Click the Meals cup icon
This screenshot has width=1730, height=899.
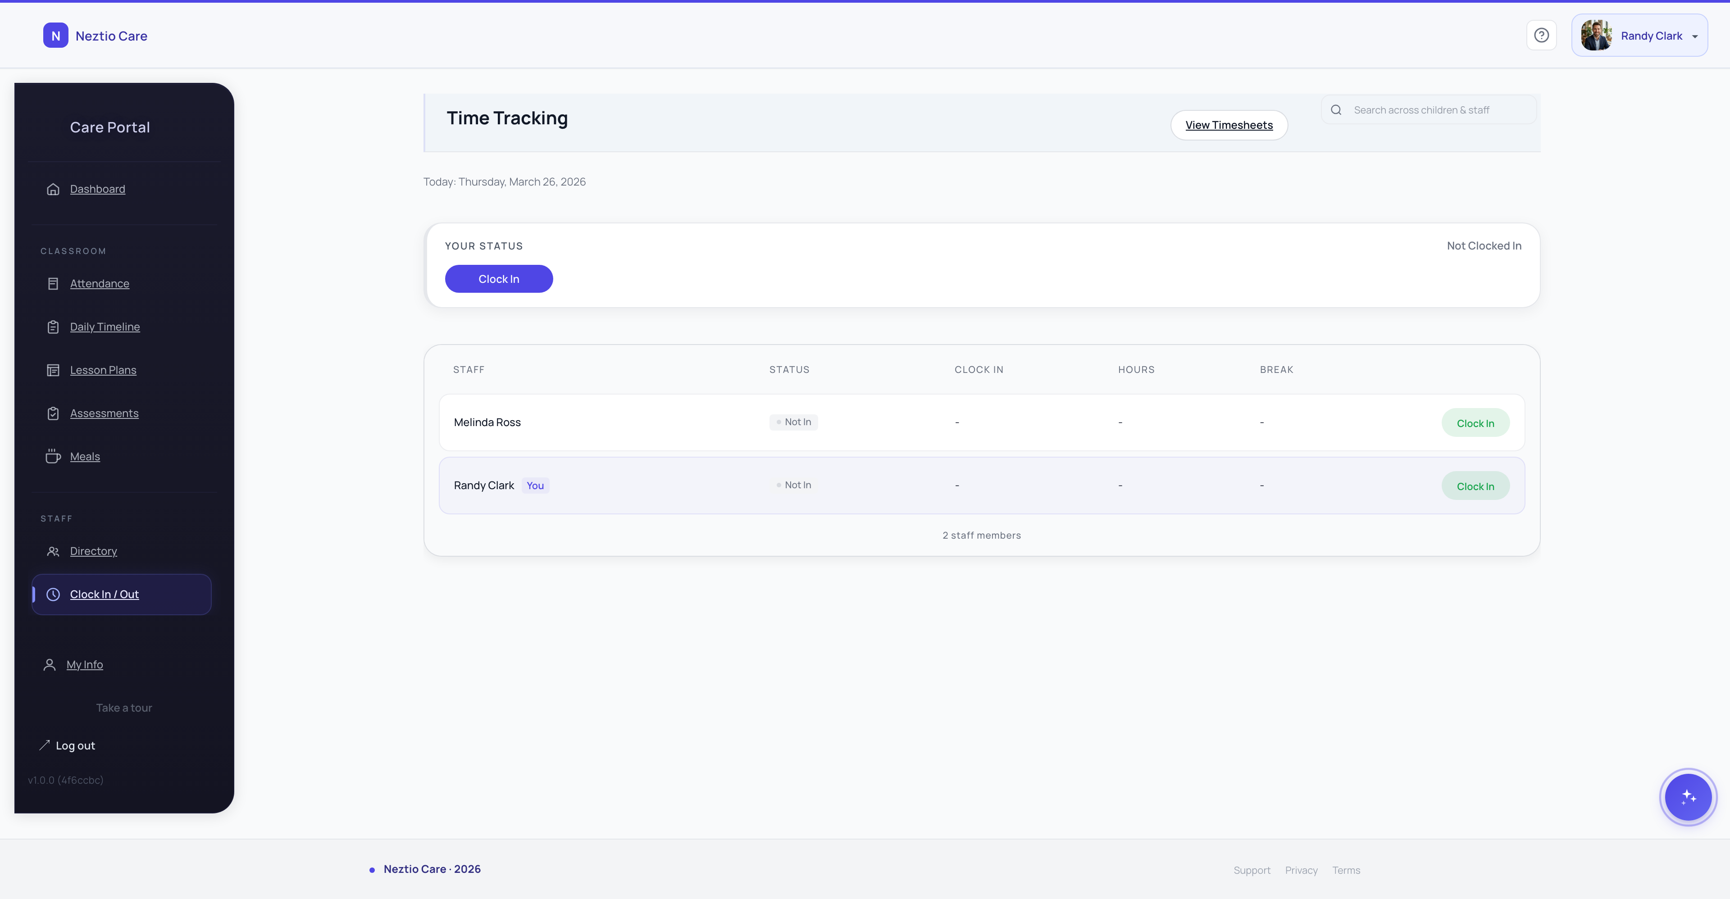click(54, 456)
